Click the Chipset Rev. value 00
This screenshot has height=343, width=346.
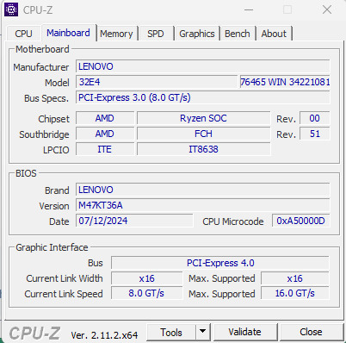(315, 118)
